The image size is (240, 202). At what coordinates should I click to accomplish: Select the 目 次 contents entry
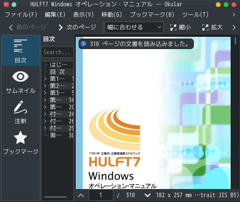click(57, 72)
